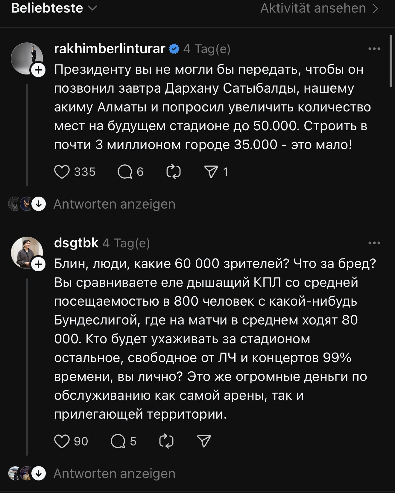
Task: Open dsgtbk's profile via username
Action: click(76, 243)
